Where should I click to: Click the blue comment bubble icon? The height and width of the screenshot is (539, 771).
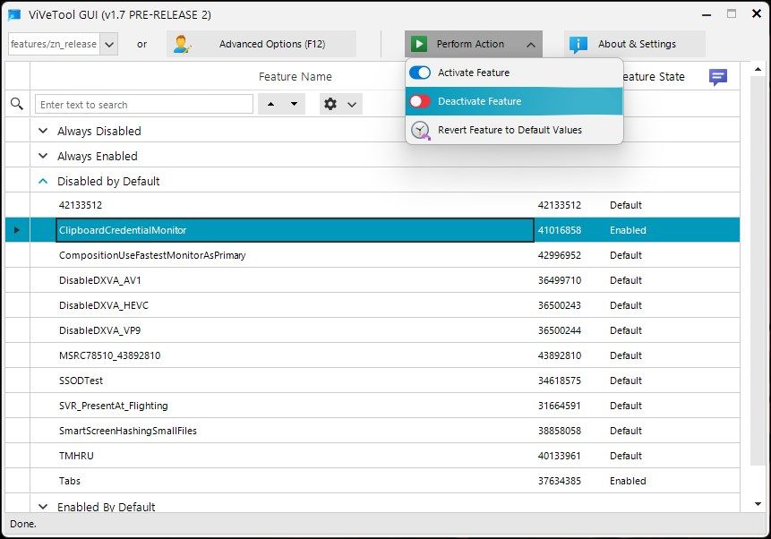coord(717,78)
